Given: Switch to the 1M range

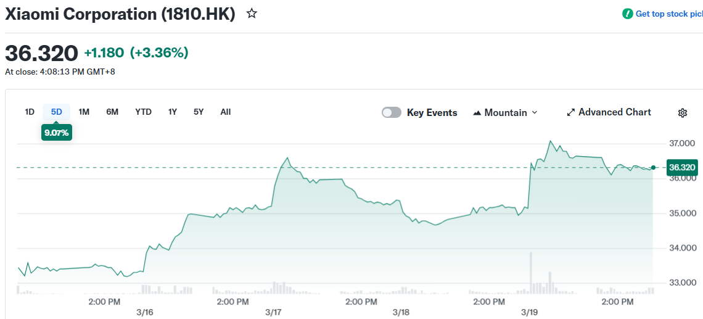Looking at the screenshot, I should point(84,112).
